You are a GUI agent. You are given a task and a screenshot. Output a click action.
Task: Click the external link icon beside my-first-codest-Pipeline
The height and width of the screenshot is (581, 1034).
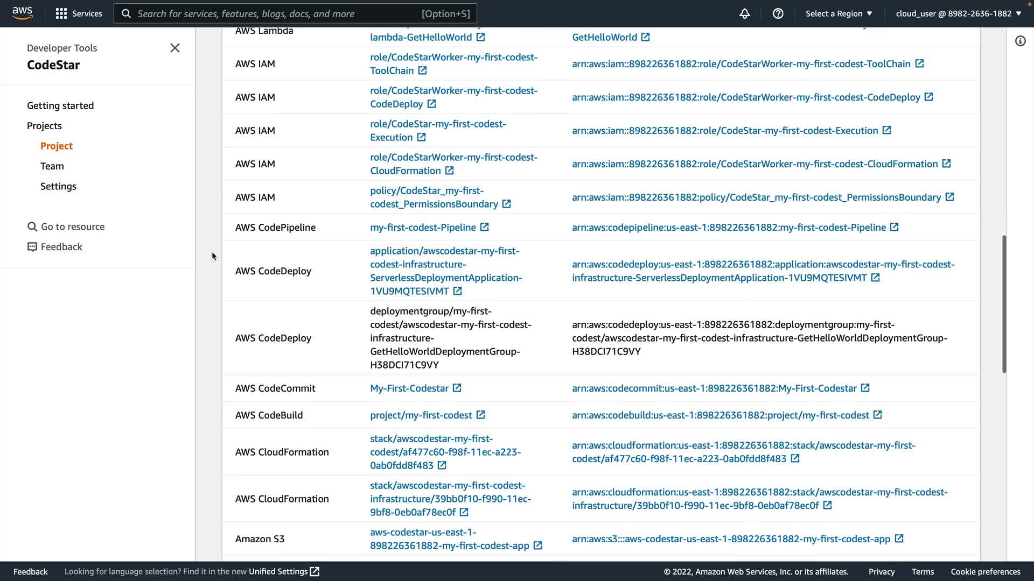click(484, 227)
